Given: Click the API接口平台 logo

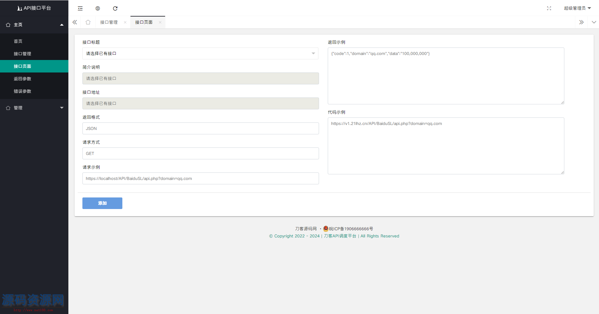Looking at the screenshot, I should pyautogui.click(x=34, y=8).
